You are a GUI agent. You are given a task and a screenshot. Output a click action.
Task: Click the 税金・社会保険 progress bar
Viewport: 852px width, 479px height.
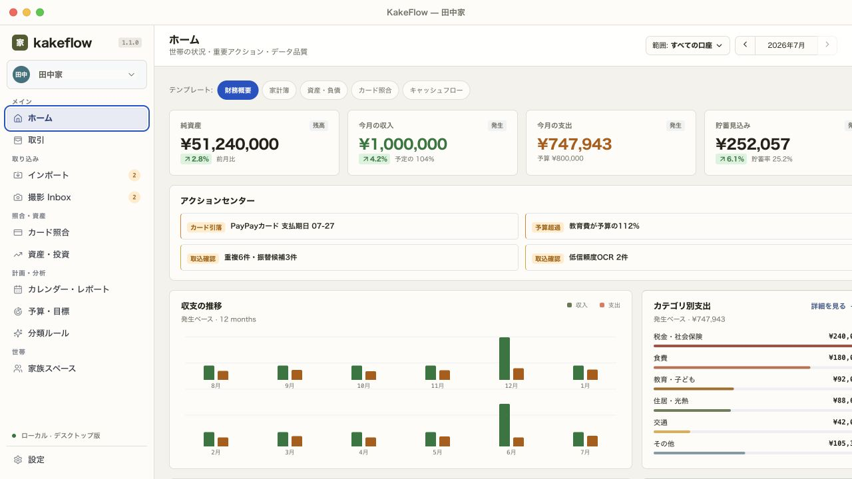tap(753, 346)
